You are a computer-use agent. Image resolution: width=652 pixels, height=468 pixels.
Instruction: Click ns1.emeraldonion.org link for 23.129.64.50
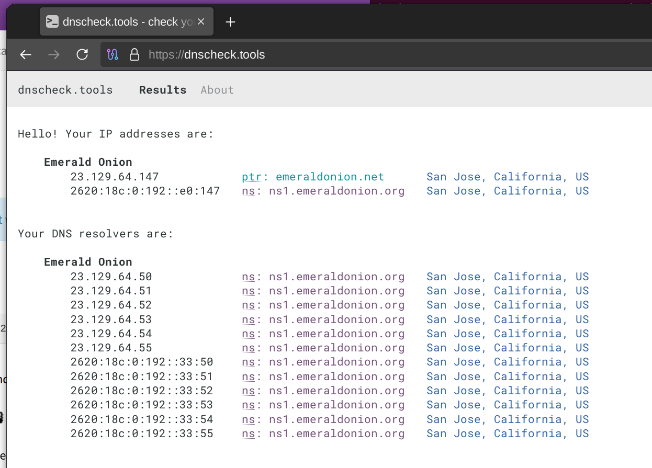click(x=323, y=277)
